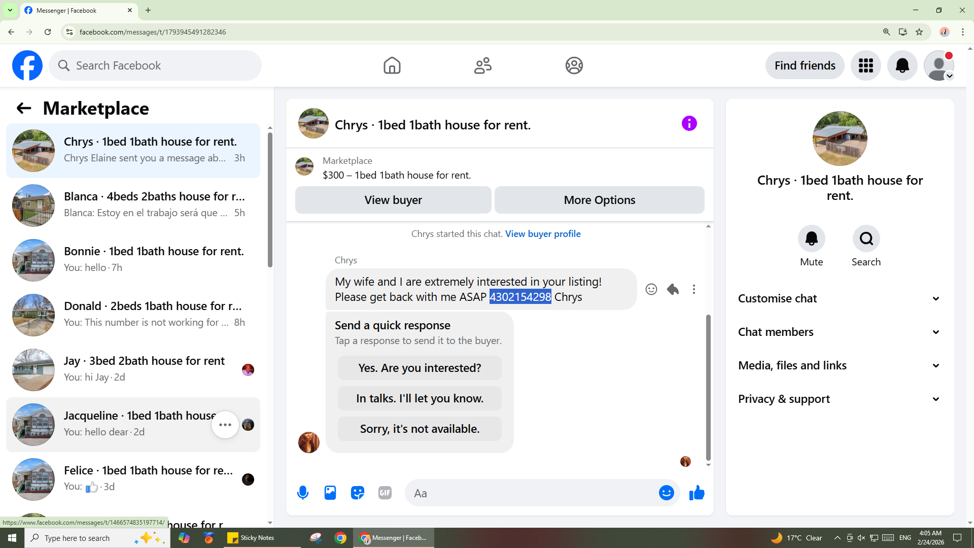Open emoji picker in message box
This screenshot has width=974, height=548.
[666, 493]
